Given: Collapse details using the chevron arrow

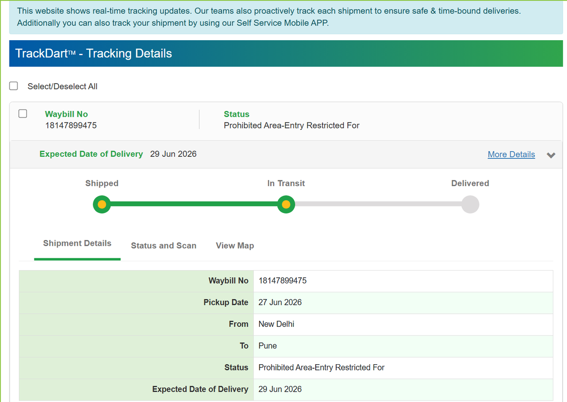Looking at the screenshot, I should (551, 155).
